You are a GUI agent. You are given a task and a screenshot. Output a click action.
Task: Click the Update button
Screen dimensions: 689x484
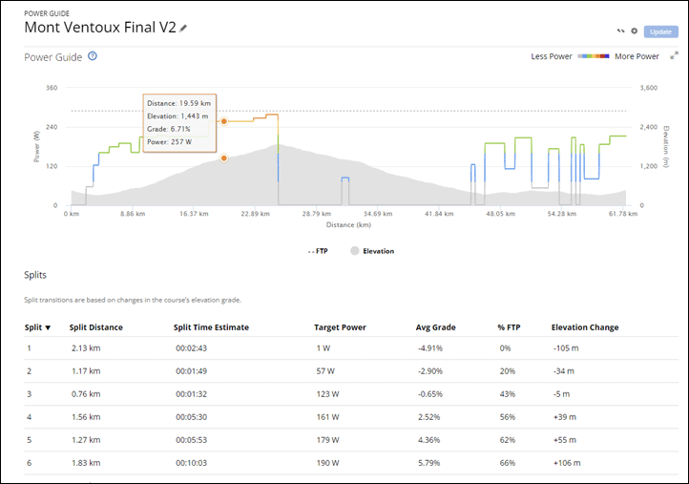[x=661, y=32]
